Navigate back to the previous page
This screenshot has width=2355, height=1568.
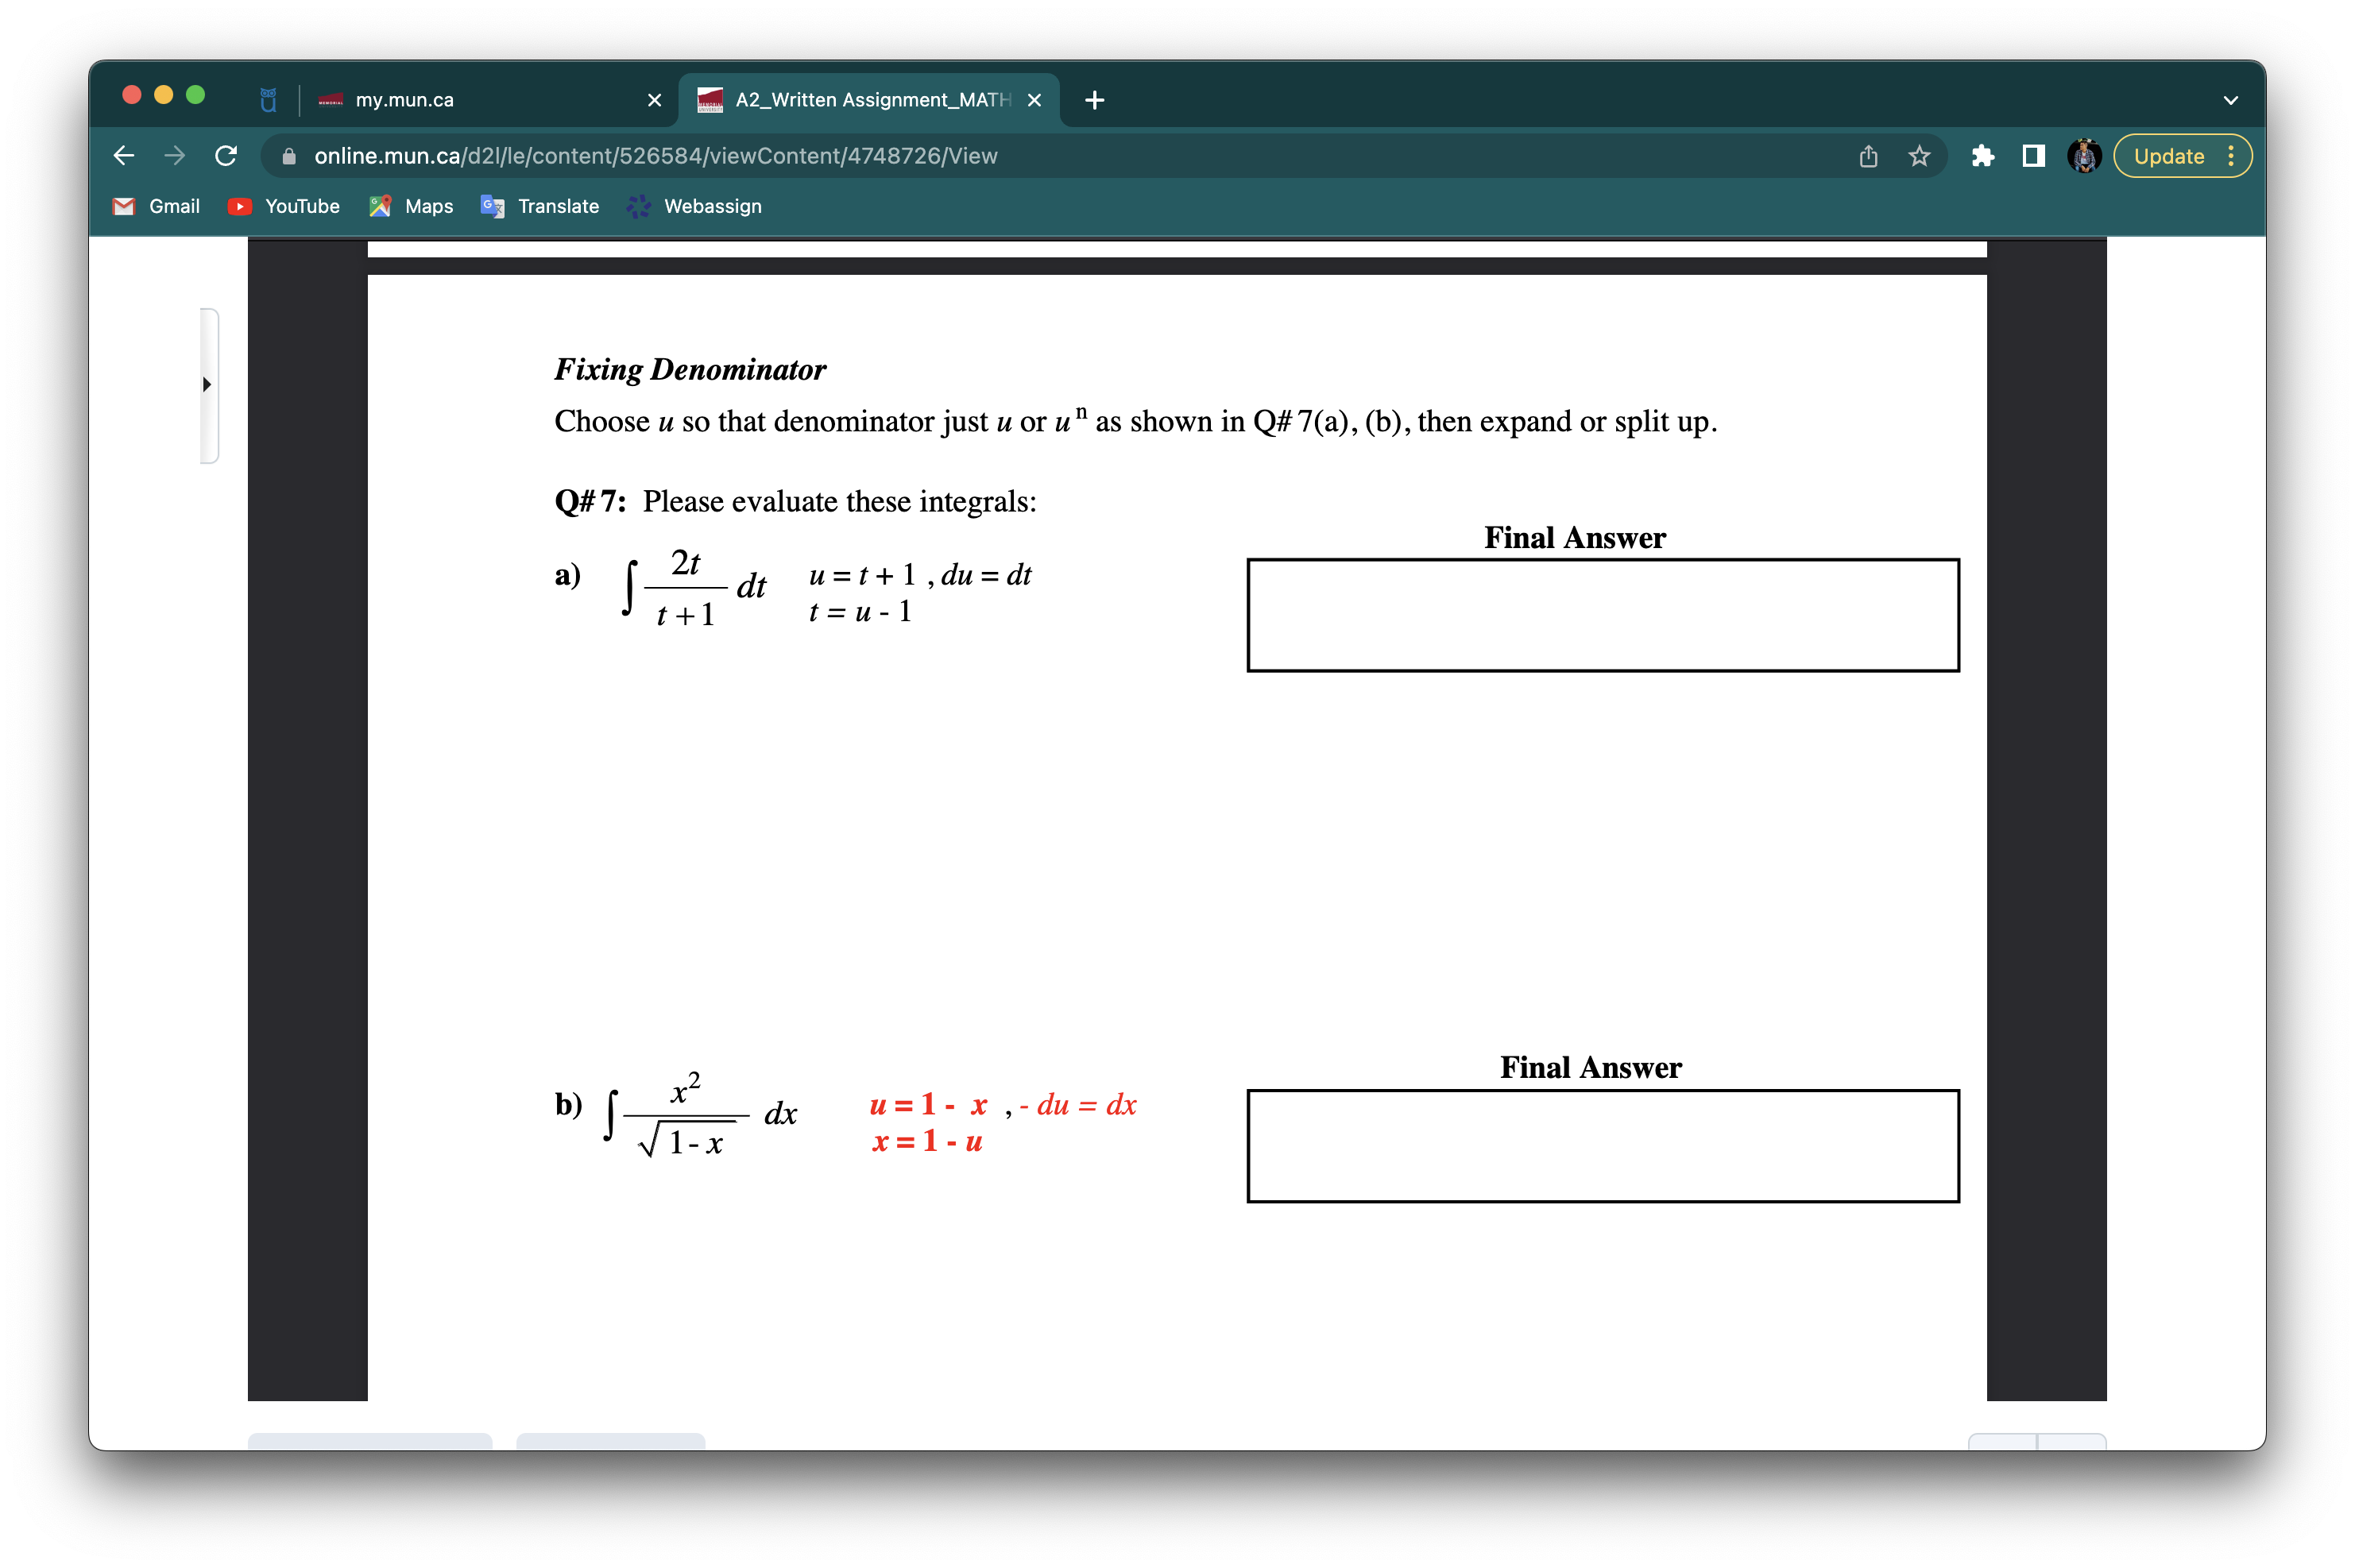coord(123,155)
